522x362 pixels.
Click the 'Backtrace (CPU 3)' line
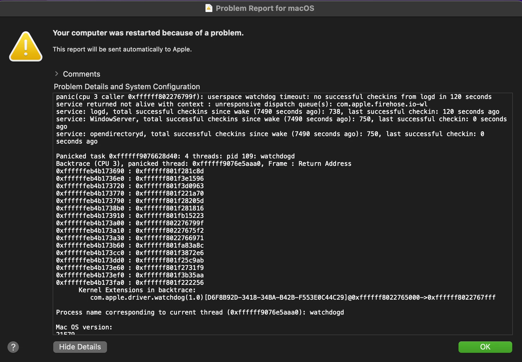pyautogui.click(x=203, y=164)
